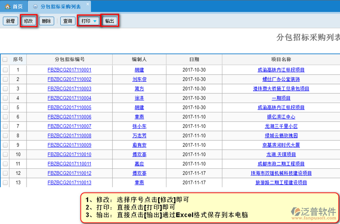The height and width of the screenshot is (224, 340).
Task: Toggle the select-all header checkbox
Action: pyautogui.click(x=5, y=59)
